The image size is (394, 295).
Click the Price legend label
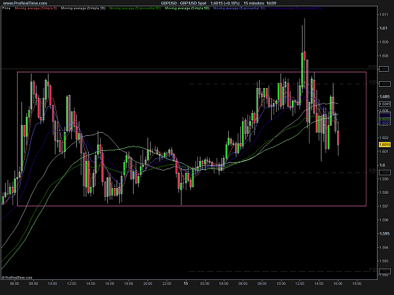coord(6,8)
